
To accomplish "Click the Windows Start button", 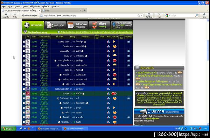I will (8, 129).
